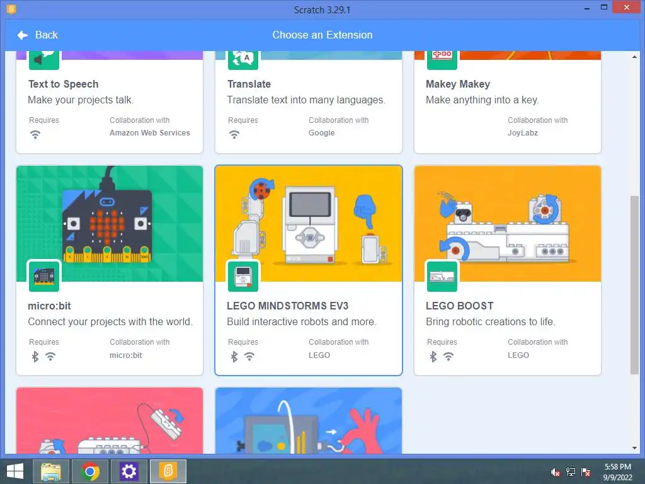Open the Text to Speech extension card
Image resolution: width=645 pixels, height=484 pixels.
click(110, 102)
